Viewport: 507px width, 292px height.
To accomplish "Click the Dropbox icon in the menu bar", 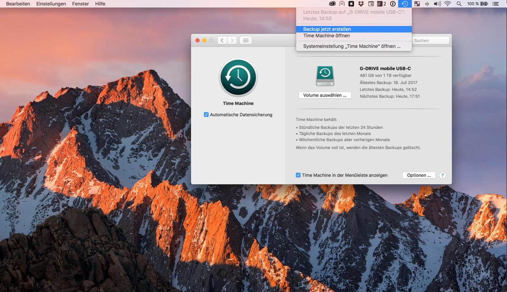I will pyautogui.click(x=361, y=4).
